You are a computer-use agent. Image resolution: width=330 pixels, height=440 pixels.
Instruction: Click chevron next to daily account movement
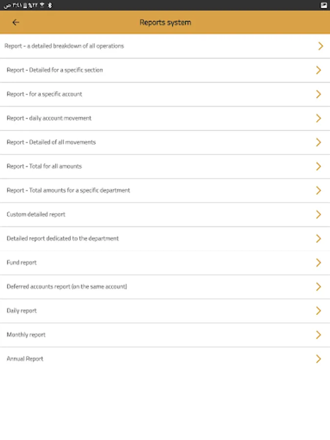pyautogui.click(x=319, y=118)
